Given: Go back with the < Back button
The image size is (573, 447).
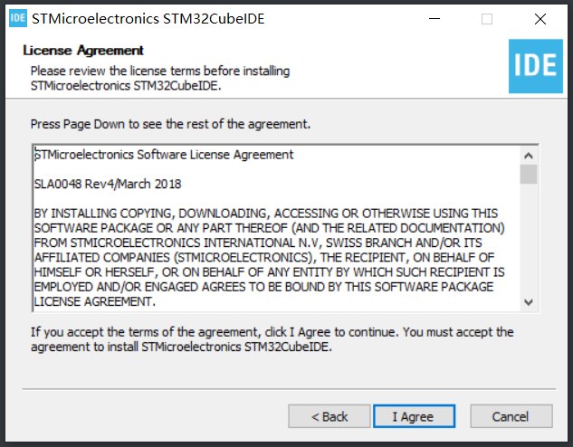Looking at the screenshot, I should click(x=329, y=416).
